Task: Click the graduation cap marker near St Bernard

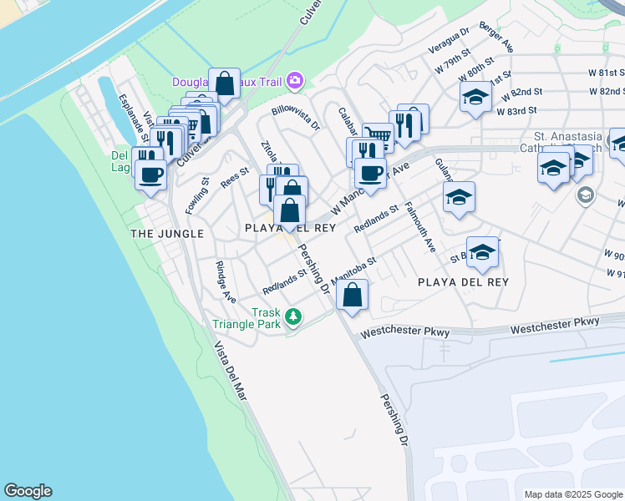Action: click(x=482, y=252)
